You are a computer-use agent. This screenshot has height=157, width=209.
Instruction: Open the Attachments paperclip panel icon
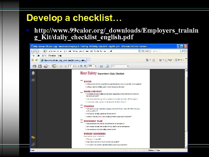33,144
